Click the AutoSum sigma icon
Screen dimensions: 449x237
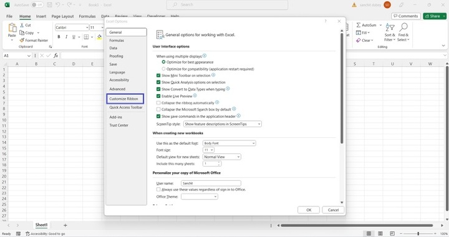point(359,25)
